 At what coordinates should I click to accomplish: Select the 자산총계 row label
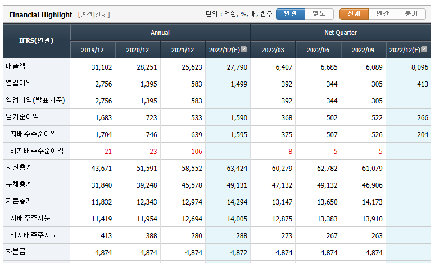(19, 167)
